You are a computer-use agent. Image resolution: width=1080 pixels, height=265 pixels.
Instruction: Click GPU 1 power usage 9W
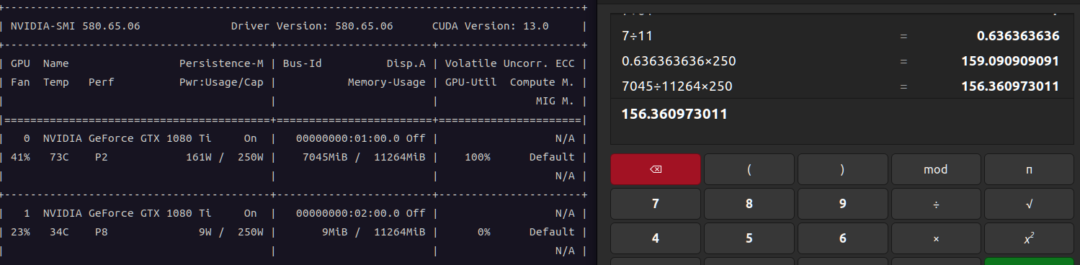[206, 232]
